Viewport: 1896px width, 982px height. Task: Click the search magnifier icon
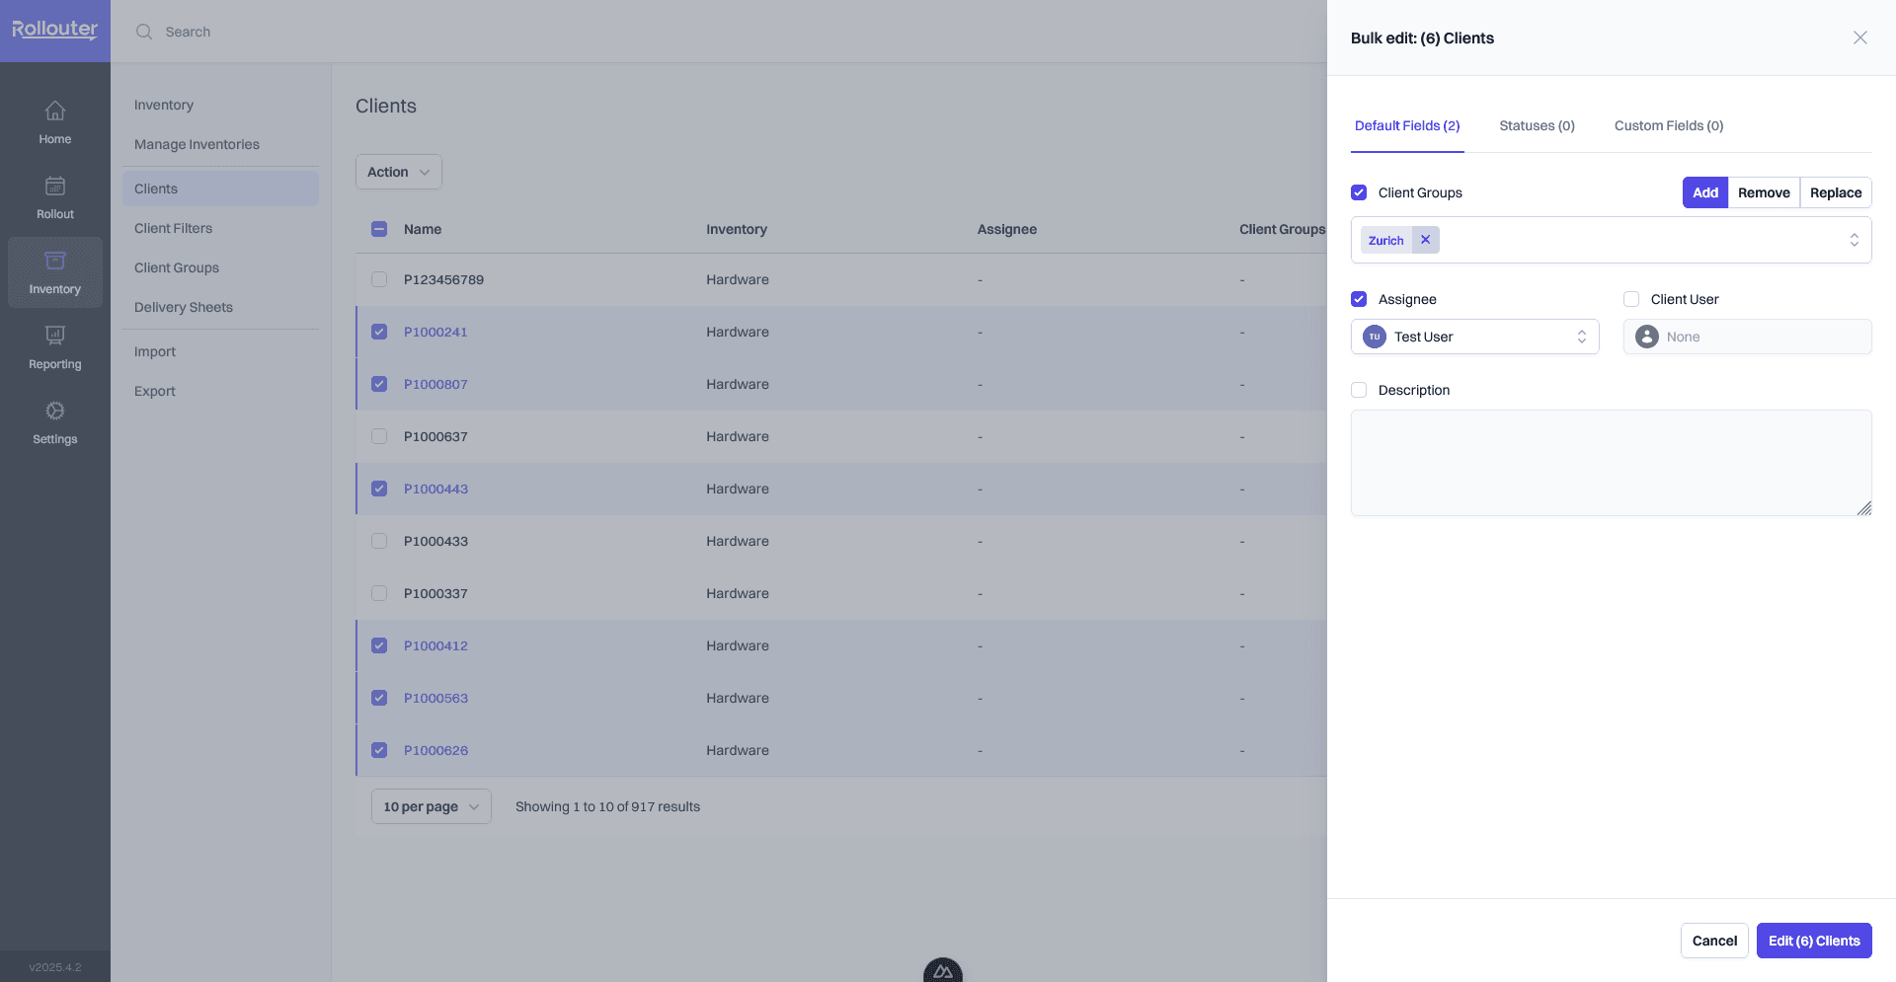[x=144, y=32]
